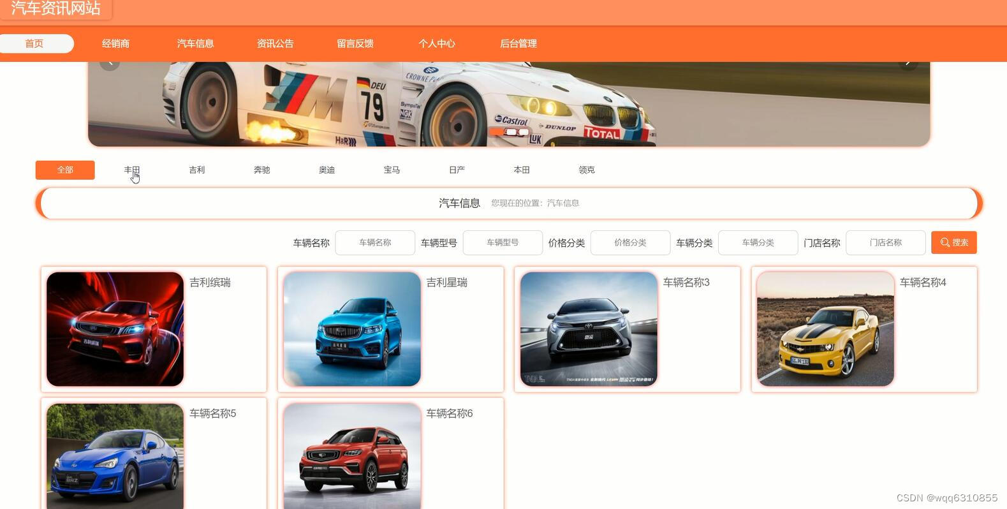Filter cars by 本田 brand
This screenshot has height=509, width=1007.
(522, 170)
